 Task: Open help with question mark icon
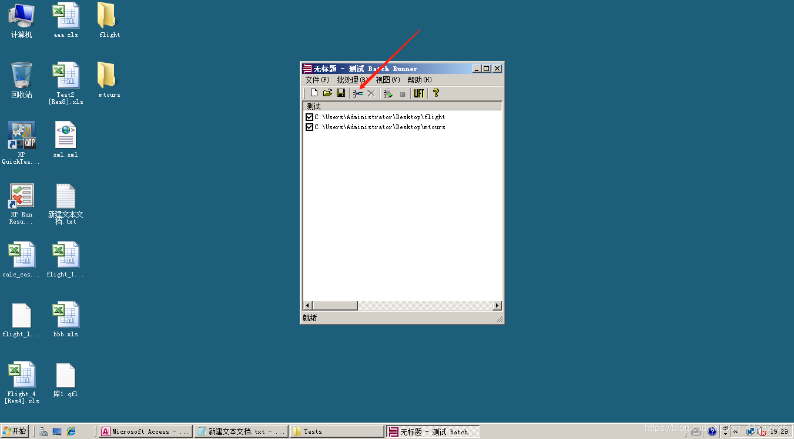(435, 93)
